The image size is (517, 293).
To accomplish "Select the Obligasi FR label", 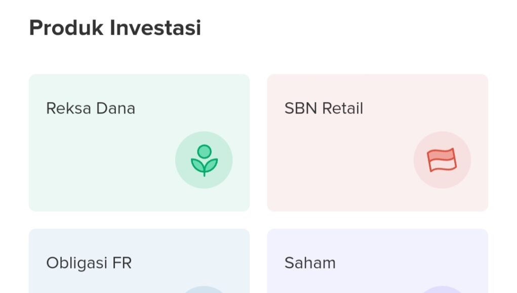I will coord(89,263).
